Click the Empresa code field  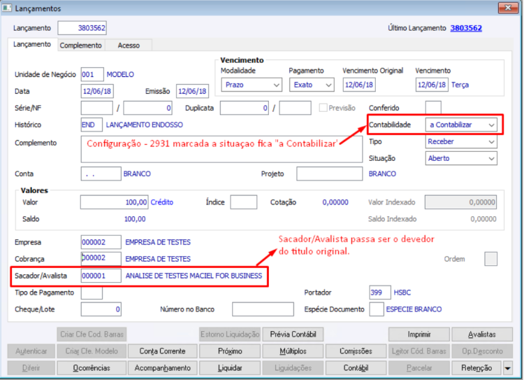coord(101,242)
